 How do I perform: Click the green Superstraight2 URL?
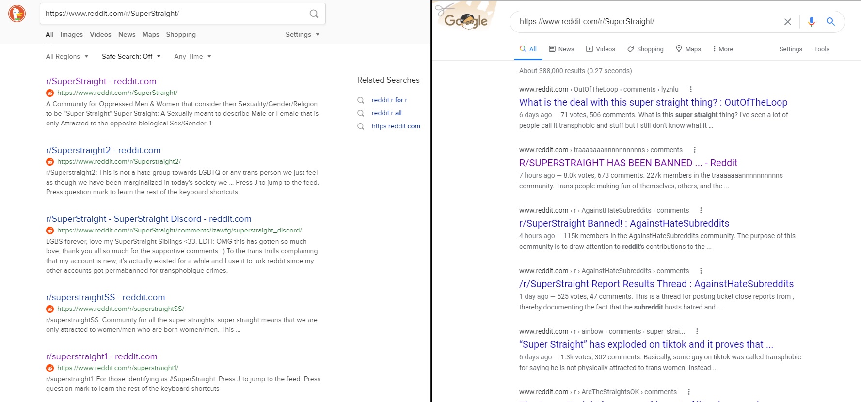point(119,162)
